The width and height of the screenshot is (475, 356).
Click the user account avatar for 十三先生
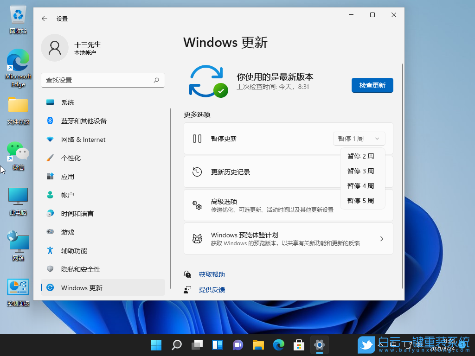point(55,48)
